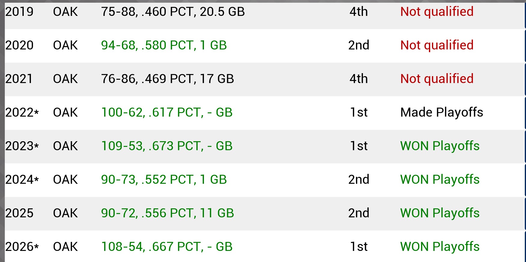Click "Not qualified" in the 2020 row
This screenshot has width=526, height=262.
[x=437, y=46]
